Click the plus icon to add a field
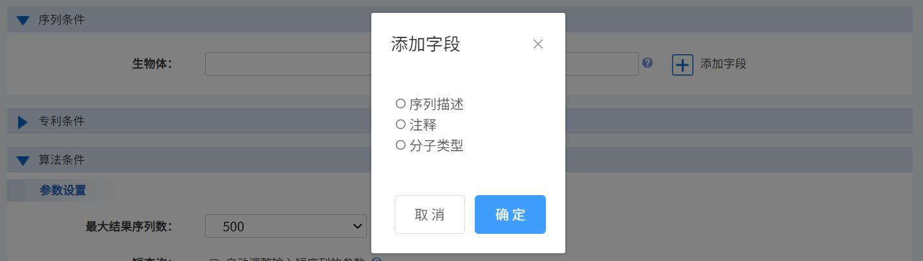Viewport: 923px width, 261px height. 682,65
